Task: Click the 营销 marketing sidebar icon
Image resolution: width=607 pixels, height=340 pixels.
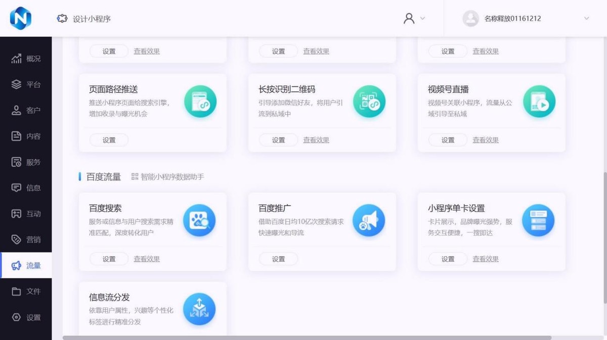Action: [16, 239]
